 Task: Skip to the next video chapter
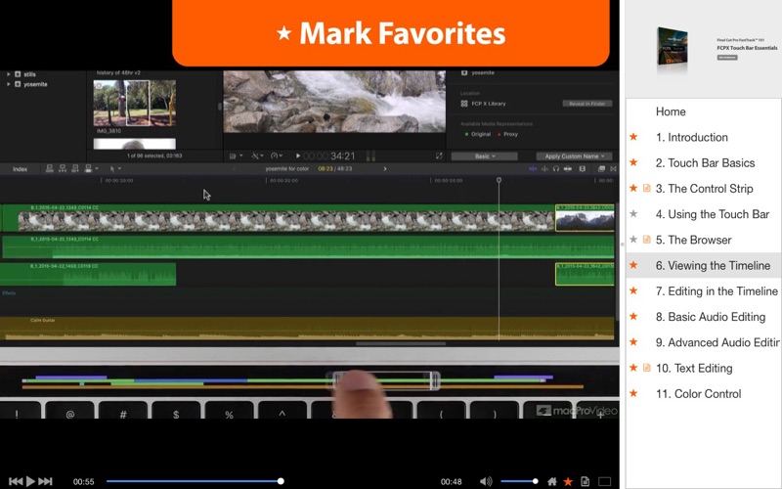pyautogui.click(x=45, y=481)
